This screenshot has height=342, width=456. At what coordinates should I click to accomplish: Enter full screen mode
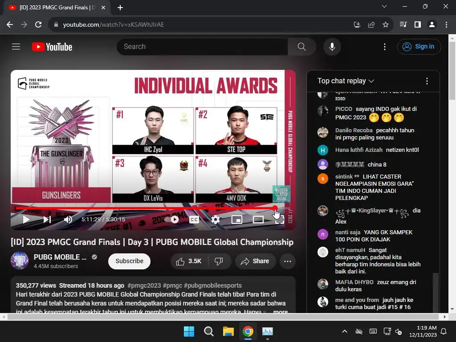point(280,220)
